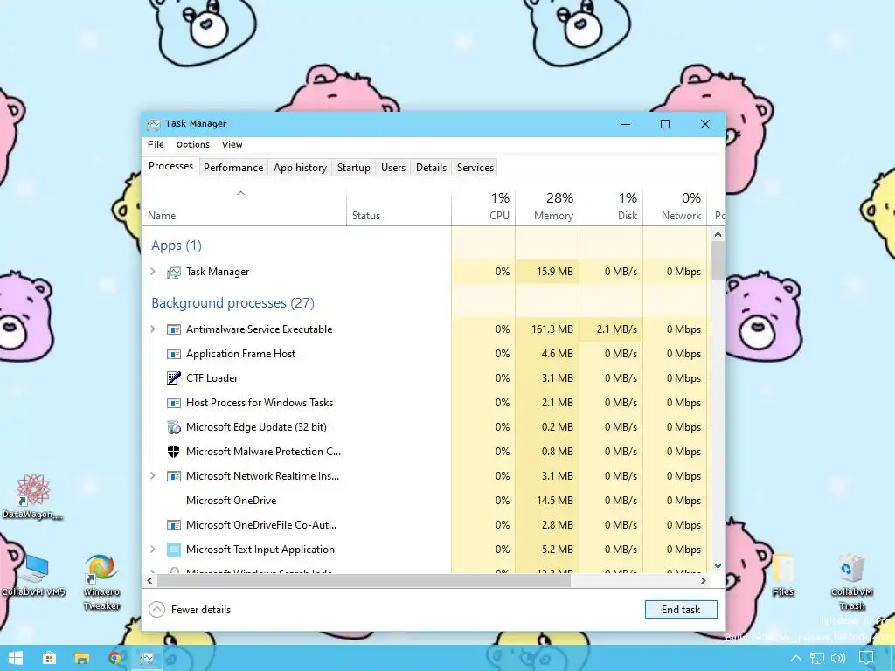The width and height of the screenshot is (895, 671).
Task: Click the volume speaker tray icon
Action: tap(838, 659)
